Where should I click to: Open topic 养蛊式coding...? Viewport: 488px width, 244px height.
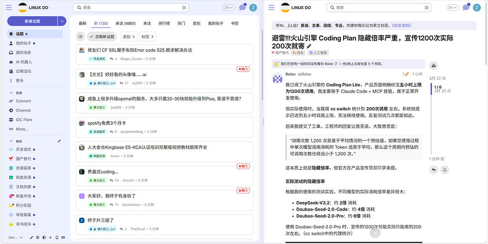point(103,172)
